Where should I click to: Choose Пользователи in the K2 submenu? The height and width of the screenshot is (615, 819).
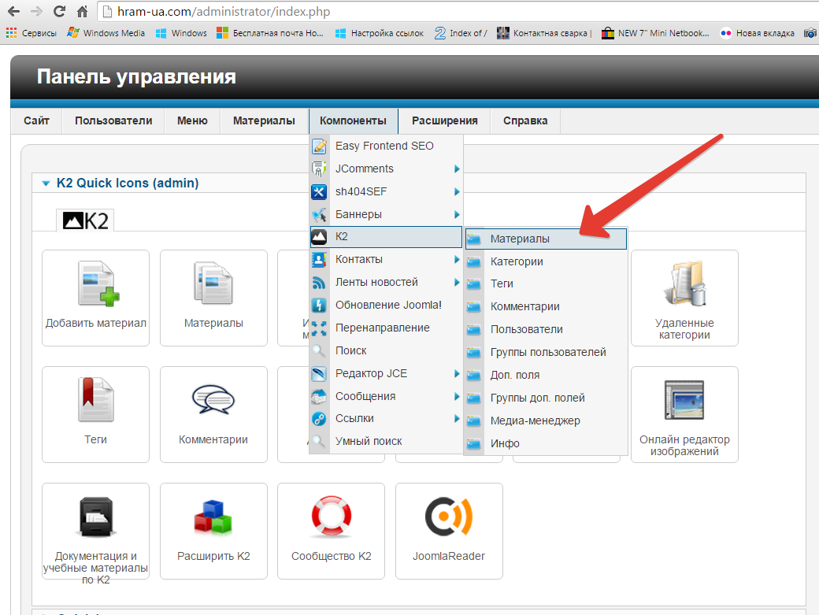(546, 329)
